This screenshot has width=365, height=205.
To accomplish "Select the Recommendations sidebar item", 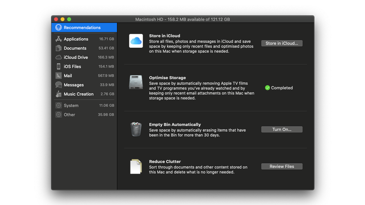I will coord(84,27).
